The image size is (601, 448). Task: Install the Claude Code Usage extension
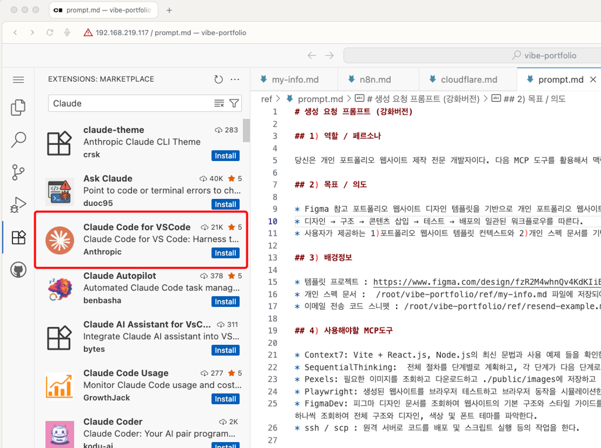(225, 399)
